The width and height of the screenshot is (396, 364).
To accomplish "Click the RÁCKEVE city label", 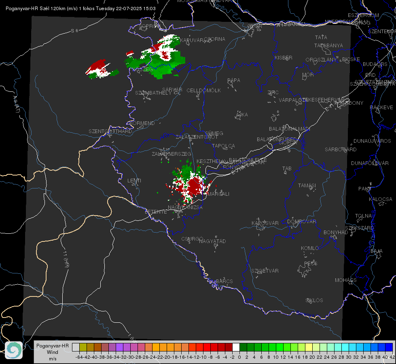I will tap(381, 108).
